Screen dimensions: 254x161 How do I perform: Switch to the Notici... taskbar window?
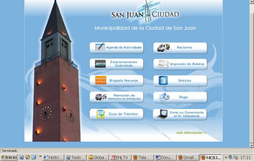[53, 158]
